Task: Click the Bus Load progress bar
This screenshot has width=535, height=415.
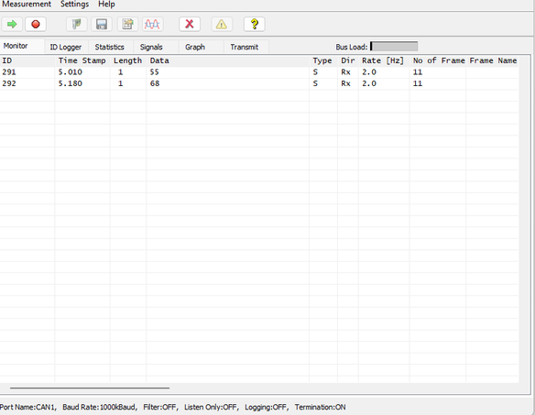Action: point(394,47)
